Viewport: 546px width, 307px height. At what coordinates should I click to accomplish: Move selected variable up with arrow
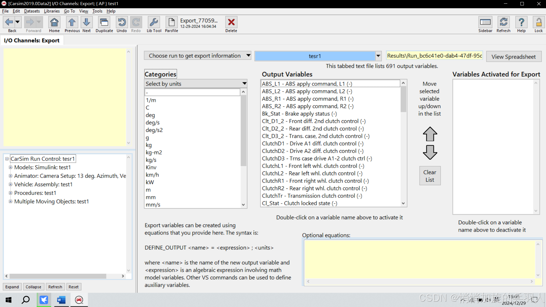430,134
